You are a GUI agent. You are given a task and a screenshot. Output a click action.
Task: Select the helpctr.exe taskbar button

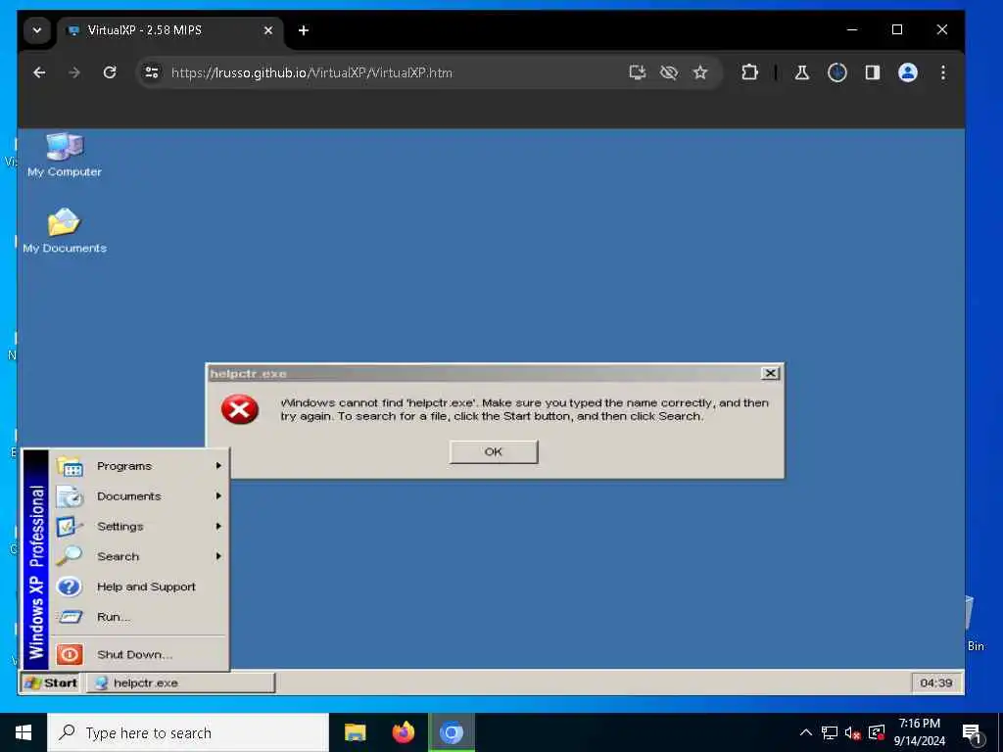pyautogui.click(x=181, y=682)
